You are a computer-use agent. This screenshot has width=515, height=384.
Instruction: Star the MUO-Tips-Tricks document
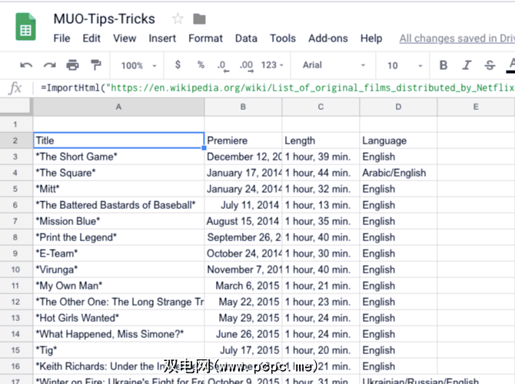coord(178,19)
